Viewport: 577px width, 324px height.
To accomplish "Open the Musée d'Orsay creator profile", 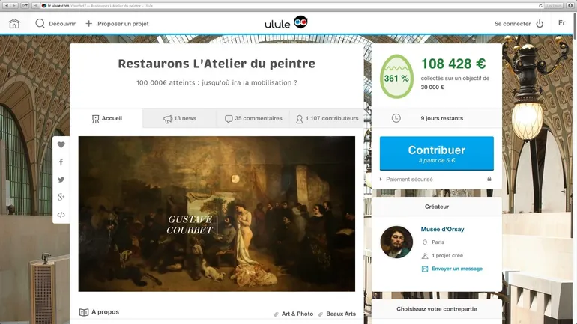I will tap(441, 229).
